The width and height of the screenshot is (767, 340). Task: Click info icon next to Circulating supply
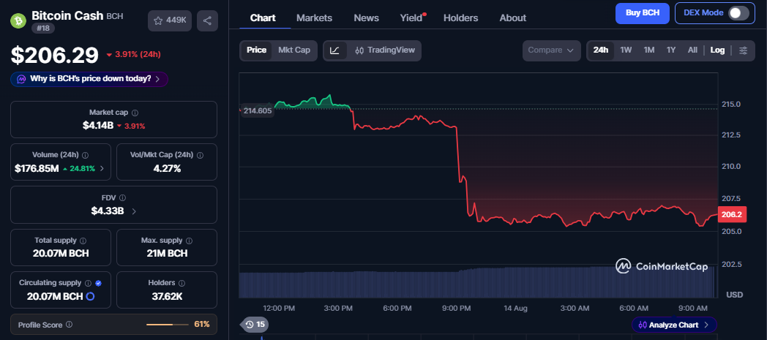point(88,283)
